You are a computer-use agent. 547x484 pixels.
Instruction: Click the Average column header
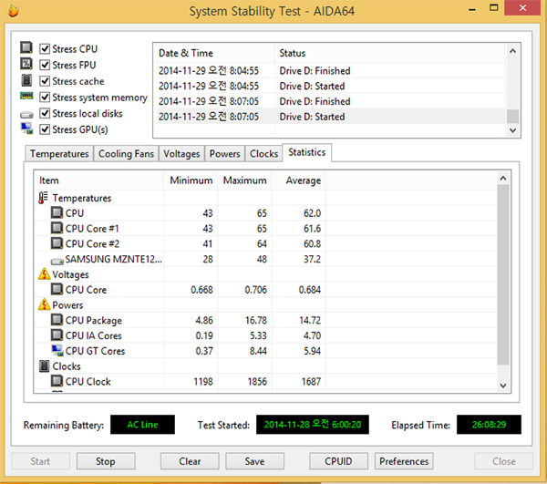point(299,180)
